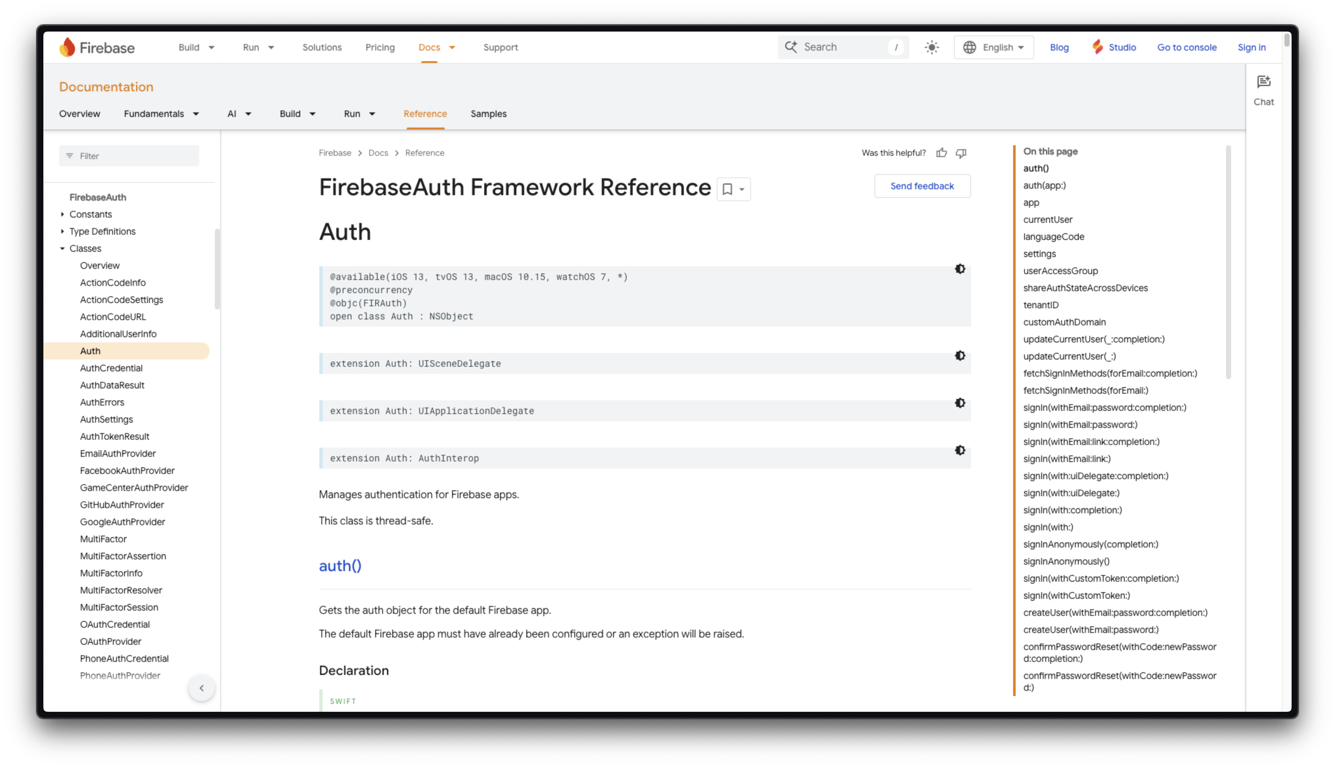
Task: Switch to the Samples tab
Action: point(488,114)
